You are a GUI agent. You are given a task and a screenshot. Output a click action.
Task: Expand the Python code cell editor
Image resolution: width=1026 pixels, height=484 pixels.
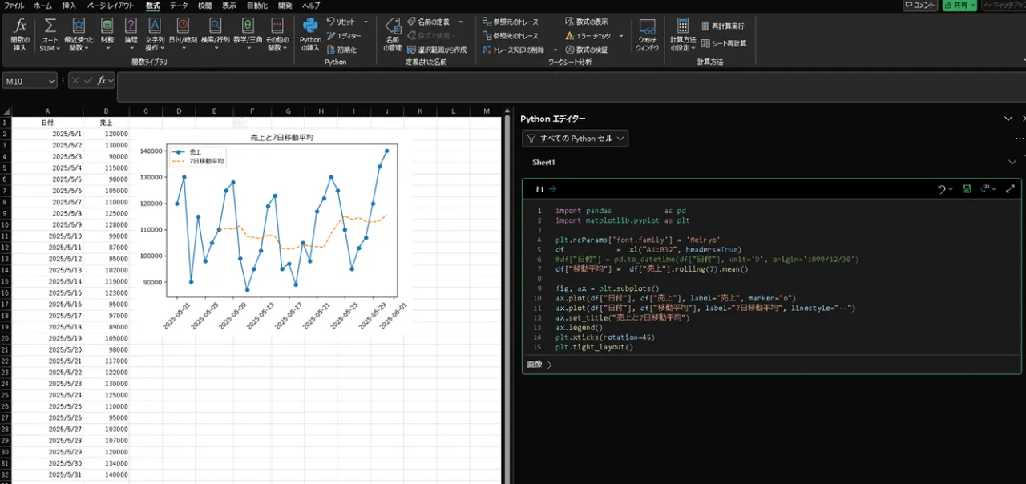click(x=1010, y=189)
